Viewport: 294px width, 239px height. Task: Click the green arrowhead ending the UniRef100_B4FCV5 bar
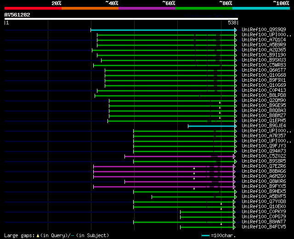(234, 228)
